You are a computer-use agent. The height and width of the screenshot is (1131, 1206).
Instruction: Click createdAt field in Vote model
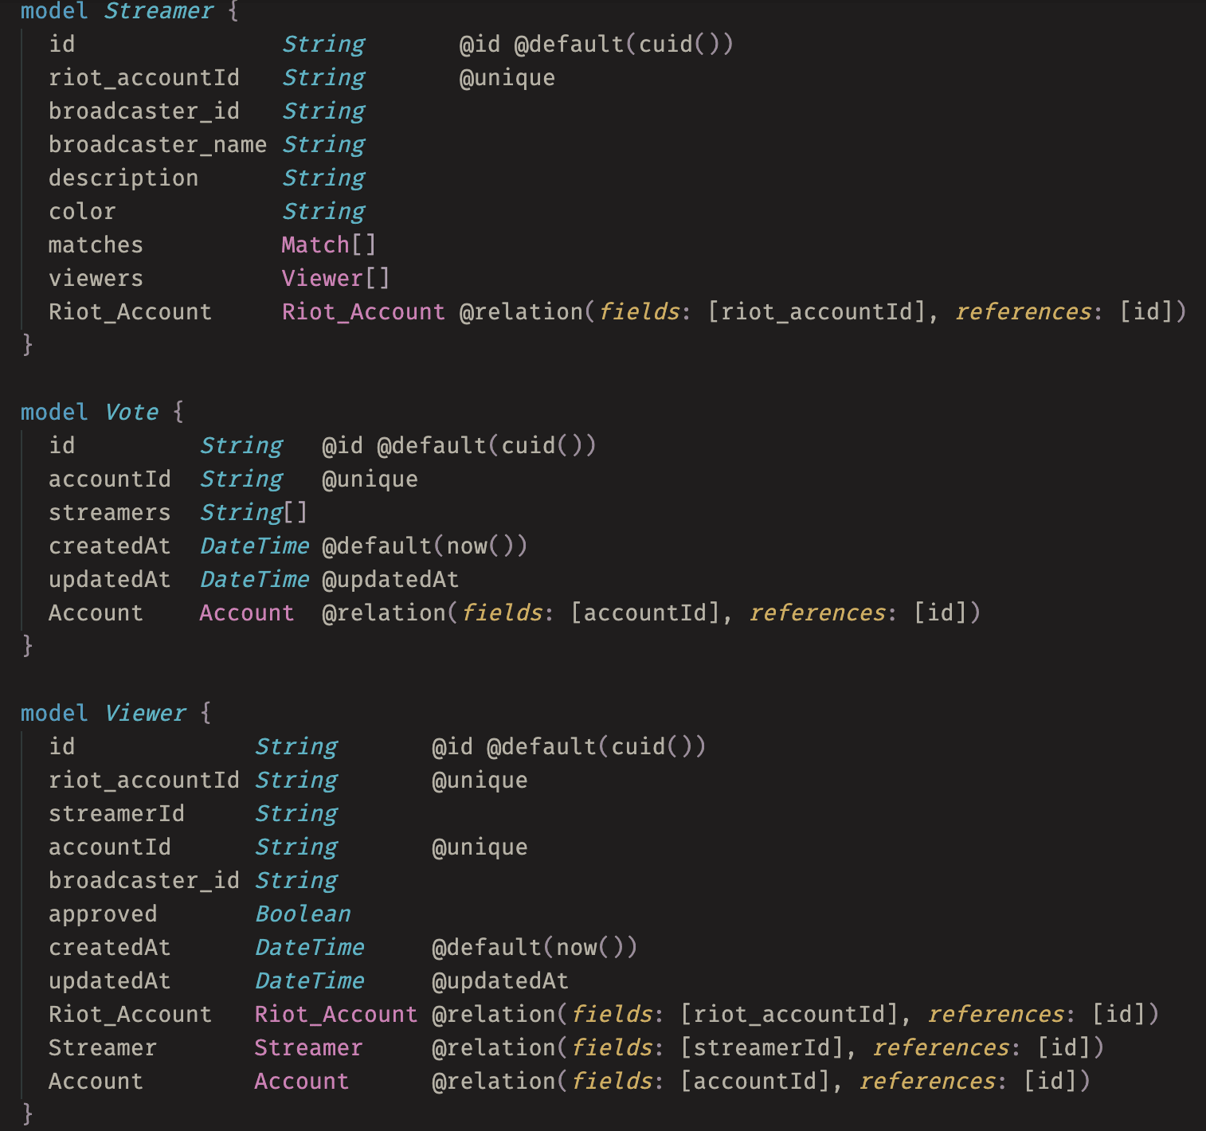[x=110, y=546]
